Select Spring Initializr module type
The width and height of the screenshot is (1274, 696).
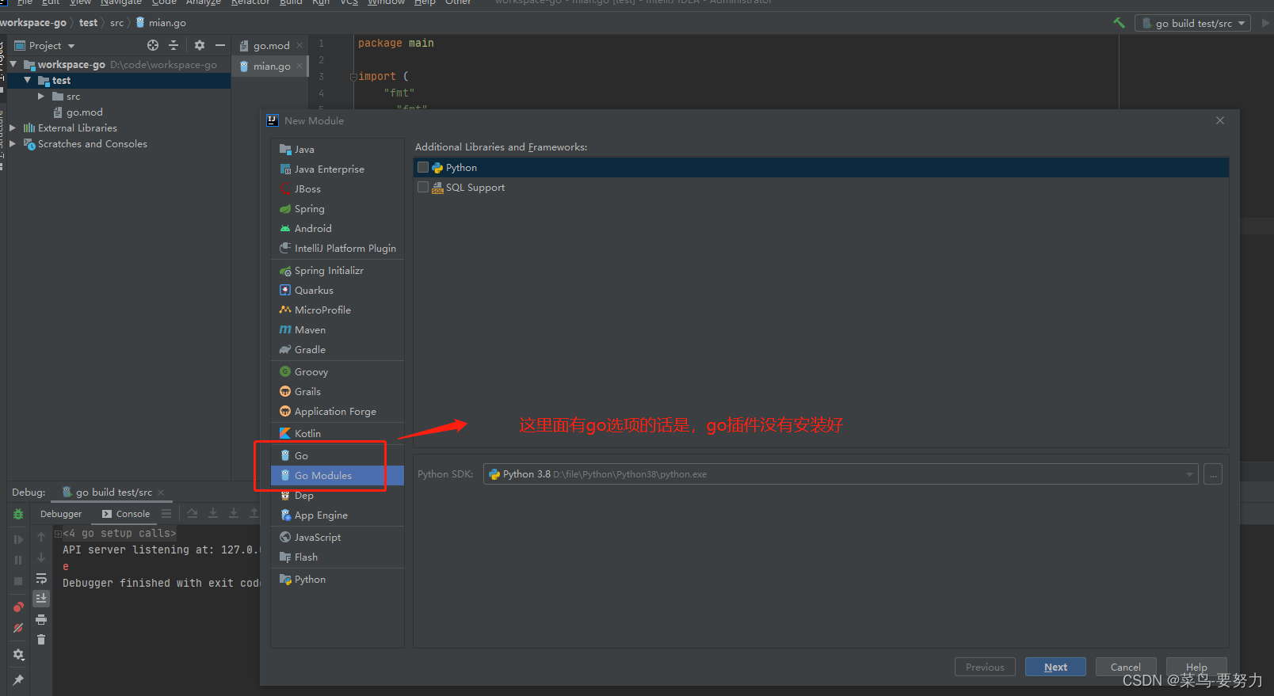click(x=338, y=270)
